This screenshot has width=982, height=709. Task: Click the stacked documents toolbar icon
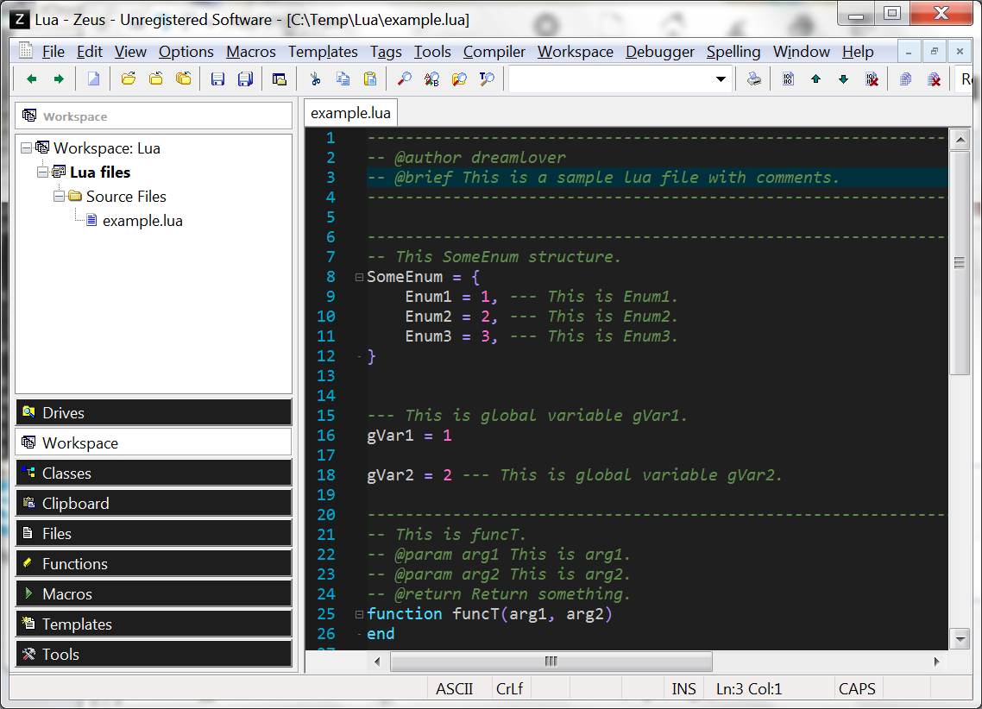[905, 78]
